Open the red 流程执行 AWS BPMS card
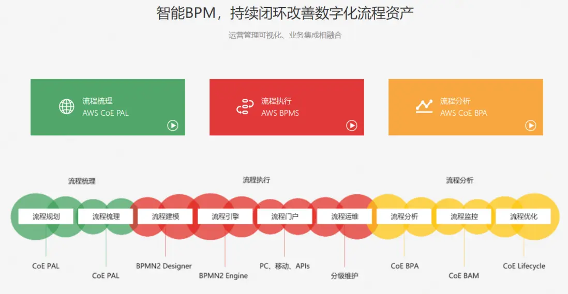Image resolution: width=568 pixels, height=294 pixels. (x=287, y=107)
